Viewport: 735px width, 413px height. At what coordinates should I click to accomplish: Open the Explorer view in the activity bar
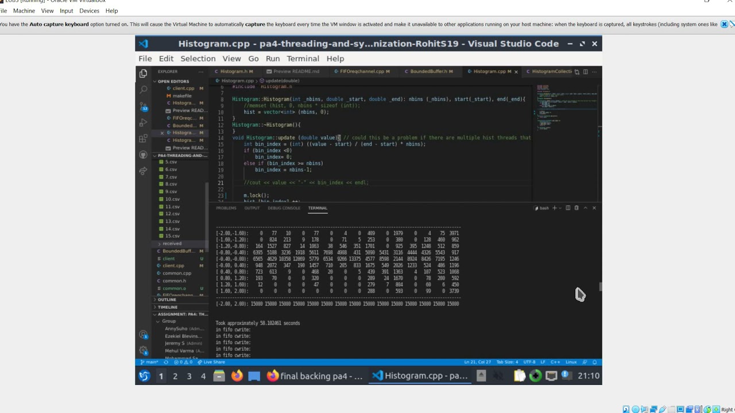tap(144, 73)
